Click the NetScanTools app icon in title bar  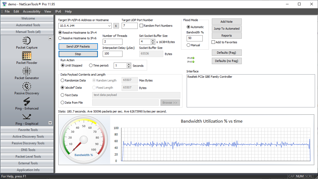point(4,4)
